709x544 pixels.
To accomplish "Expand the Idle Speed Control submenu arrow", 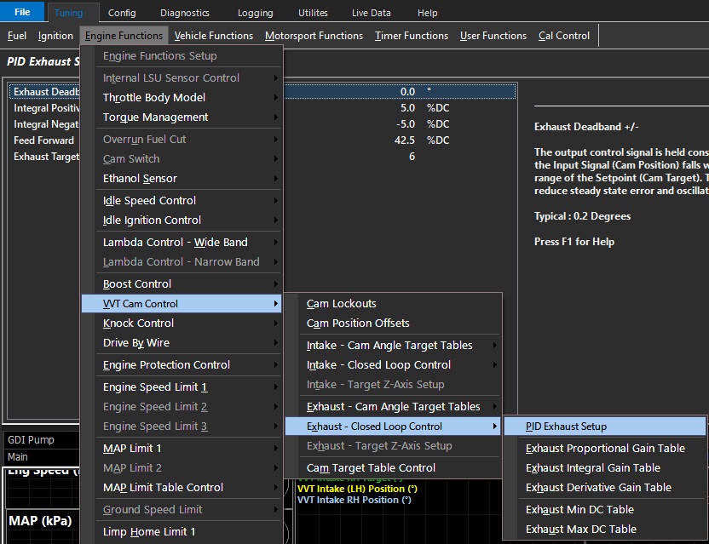I will click(275, 201).
